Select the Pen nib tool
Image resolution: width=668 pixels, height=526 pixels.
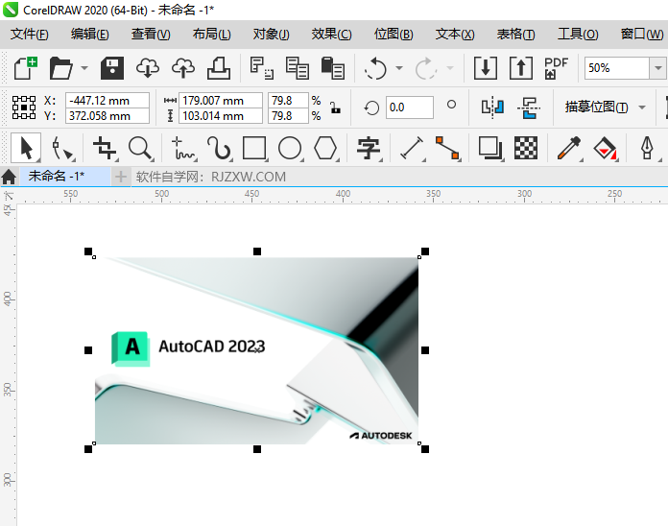(648, 148)
